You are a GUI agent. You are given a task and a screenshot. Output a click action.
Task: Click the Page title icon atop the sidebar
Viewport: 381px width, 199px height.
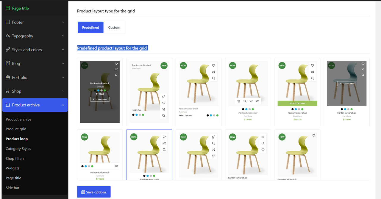click(x=8, y=8)
